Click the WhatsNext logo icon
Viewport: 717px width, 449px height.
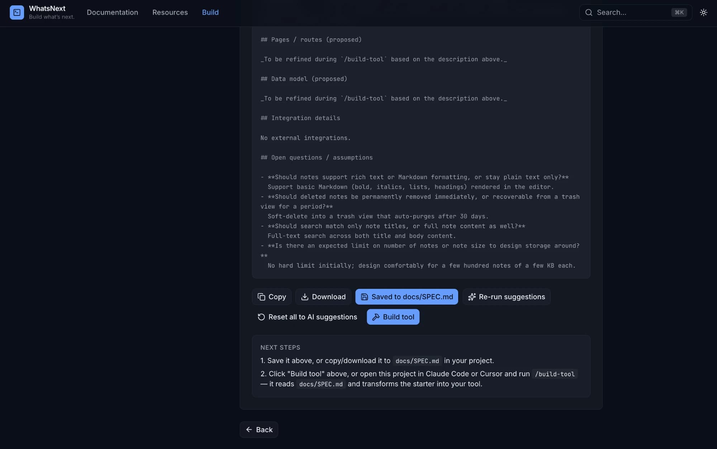coord(17,13)
